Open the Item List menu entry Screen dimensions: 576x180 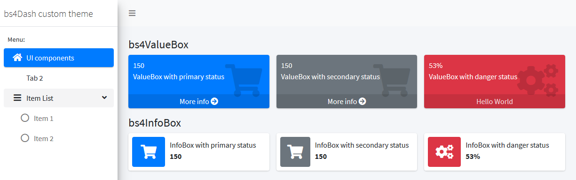[x=59, y=98]
